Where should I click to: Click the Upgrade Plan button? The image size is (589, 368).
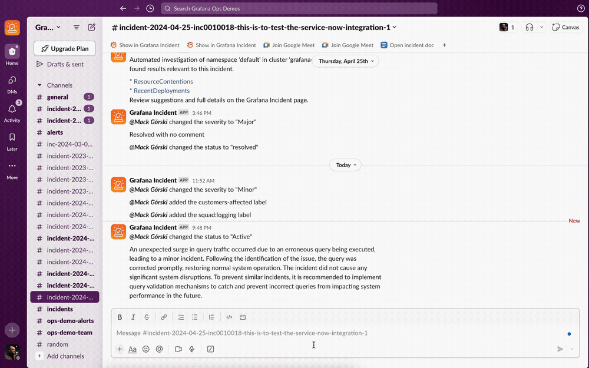coord(65,48)
